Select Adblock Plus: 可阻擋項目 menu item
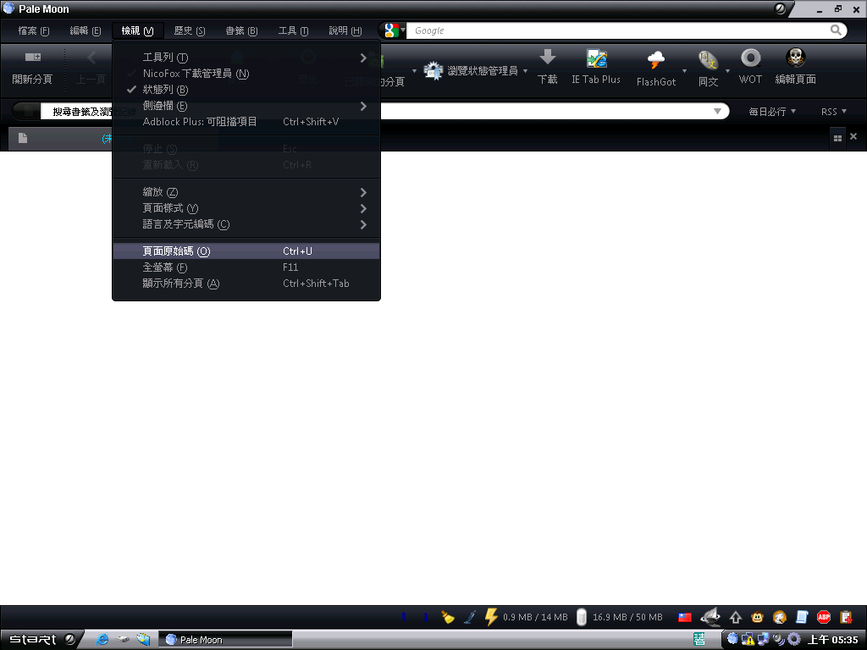The width and height of the screenshot is (867, 650). 246,122
